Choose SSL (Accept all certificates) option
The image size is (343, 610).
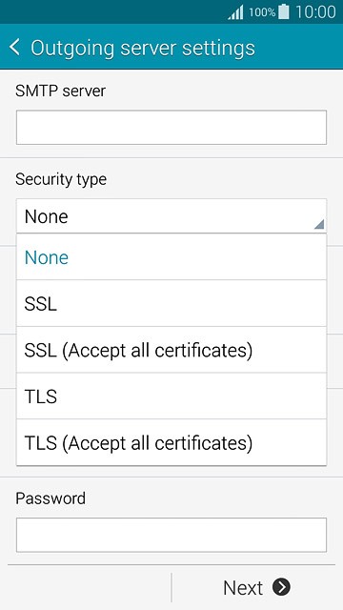tap(171, 350)
